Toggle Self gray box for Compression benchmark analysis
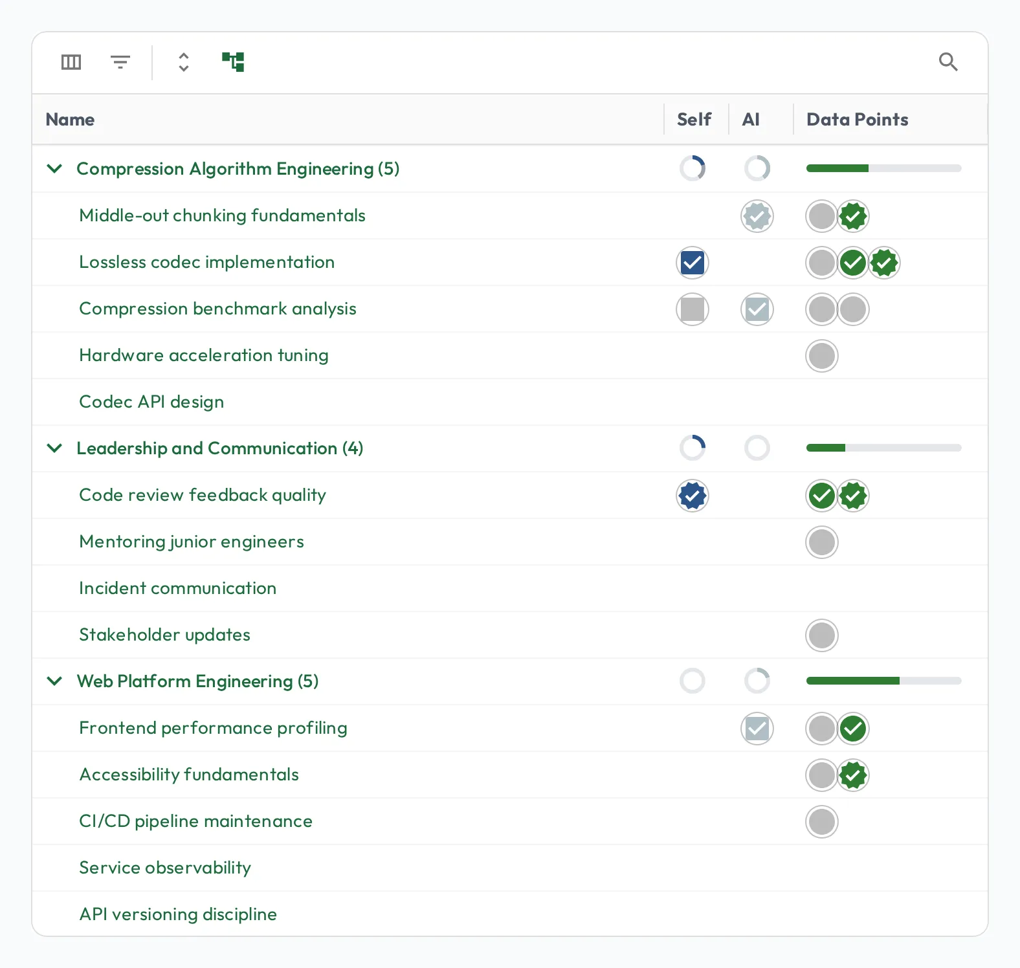 click(693, 309)
